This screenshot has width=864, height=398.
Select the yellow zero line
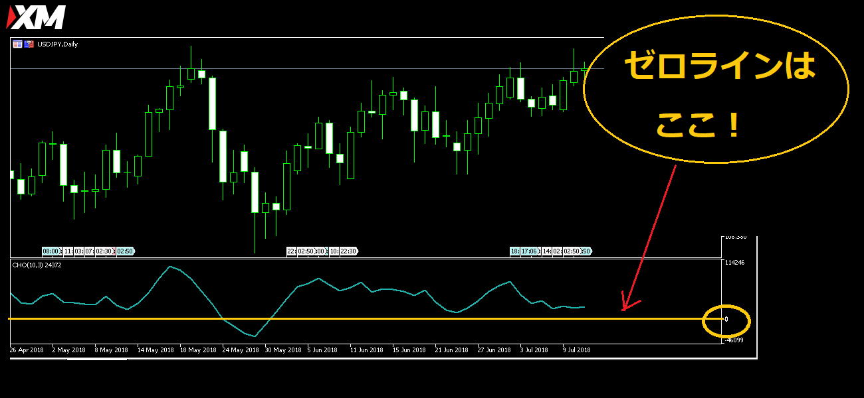coord(399,319)
